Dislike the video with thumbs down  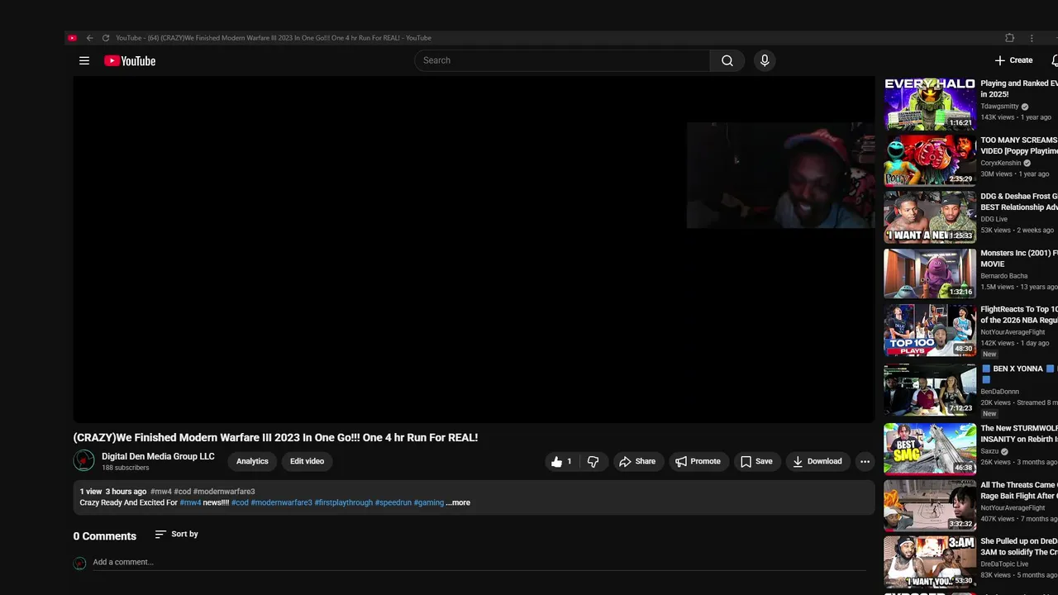[593, 461]
